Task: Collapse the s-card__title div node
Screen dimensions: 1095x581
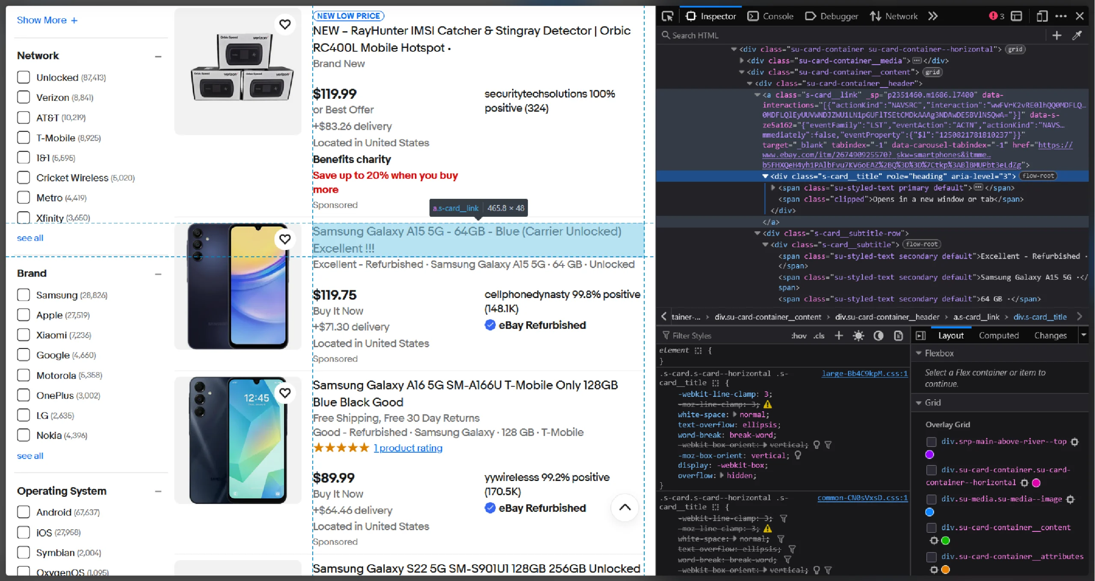Action: 766,176
